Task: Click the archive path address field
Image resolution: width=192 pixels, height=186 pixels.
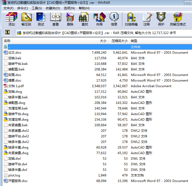Action: (x=104, y=33)
